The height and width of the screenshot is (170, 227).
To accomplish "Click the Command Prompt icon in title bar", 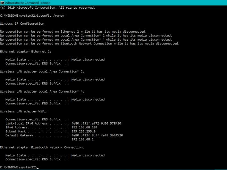I will [2, 3].
